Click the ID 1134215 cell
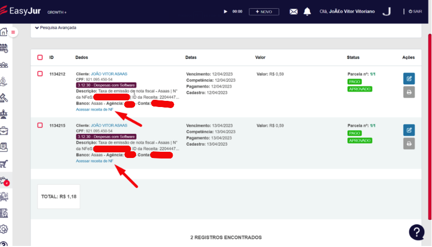Viewport: 432px width, 247px height. [x=57, y=126]
